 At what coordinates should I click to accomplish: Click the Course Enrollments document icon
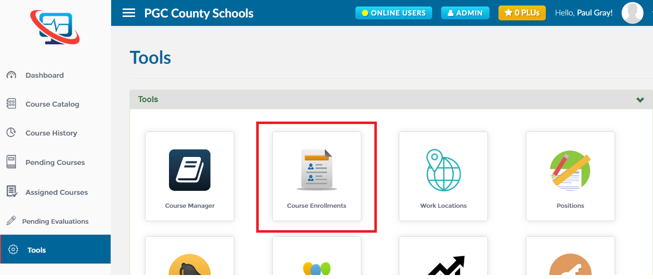(317, 170)
